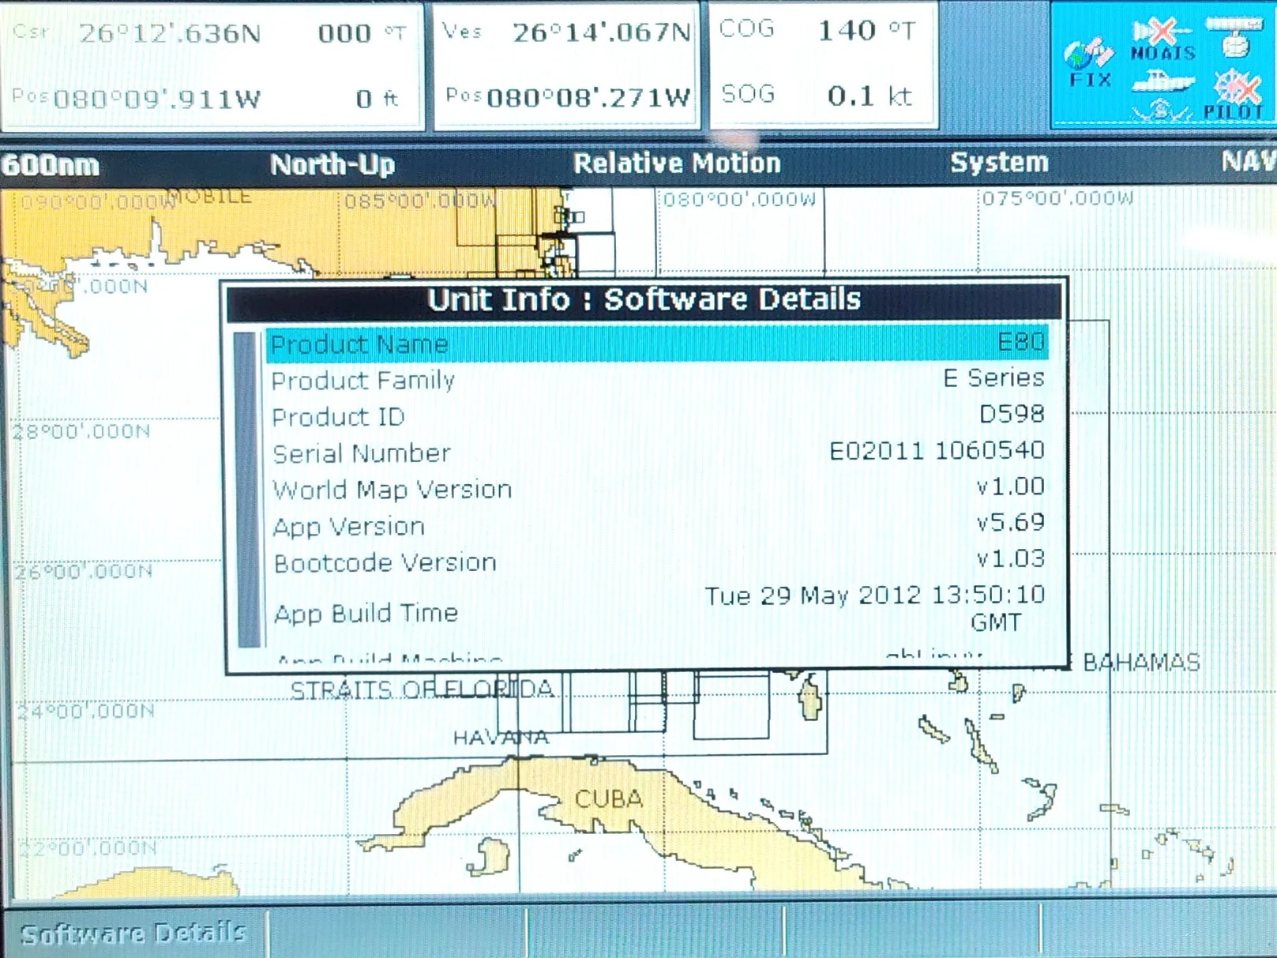Click the App Version row
This screenshot has height=958, width=1277.
657,524
